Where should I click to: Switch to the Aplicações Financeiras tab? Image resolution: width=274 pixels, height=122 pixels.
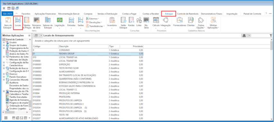pos(45,14)
